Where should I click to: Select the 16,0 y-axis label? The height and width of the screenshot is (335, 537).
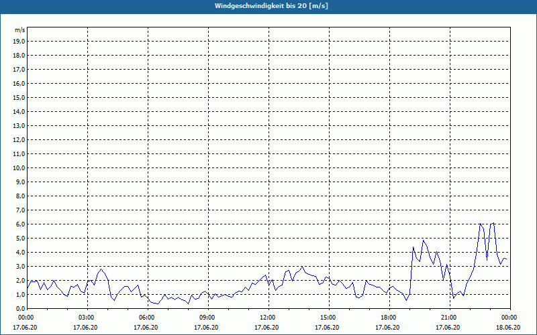click(x=19, y=83)
